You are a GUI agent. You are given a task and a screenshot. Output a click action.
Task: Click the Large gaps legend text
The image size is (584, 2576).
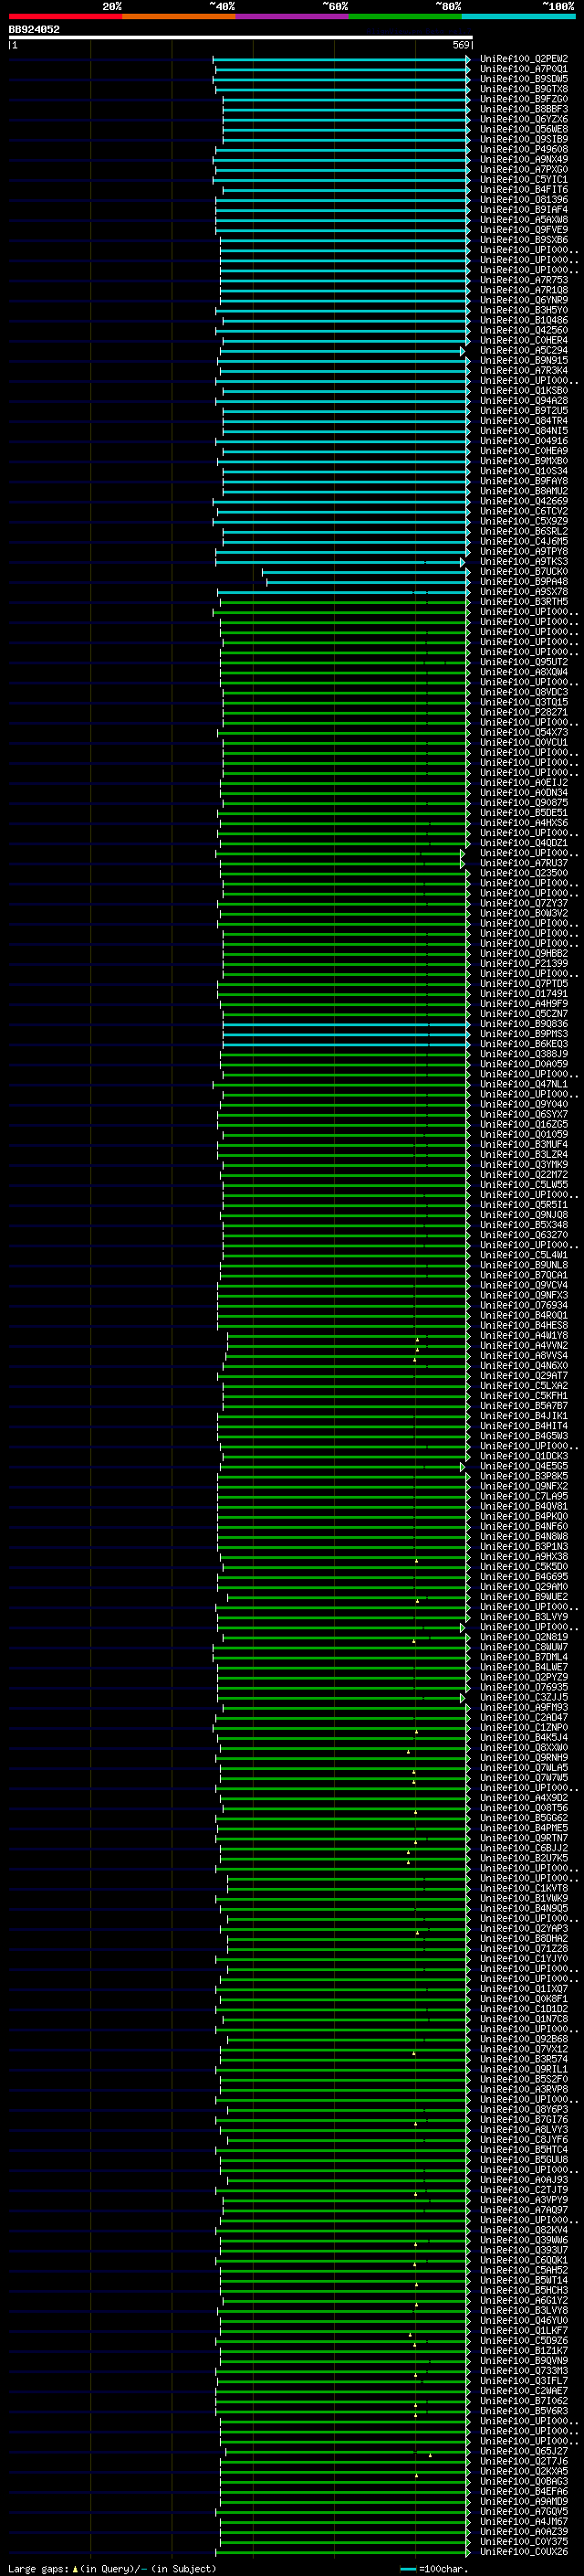pyautogui.click(x=112, y=2569)
